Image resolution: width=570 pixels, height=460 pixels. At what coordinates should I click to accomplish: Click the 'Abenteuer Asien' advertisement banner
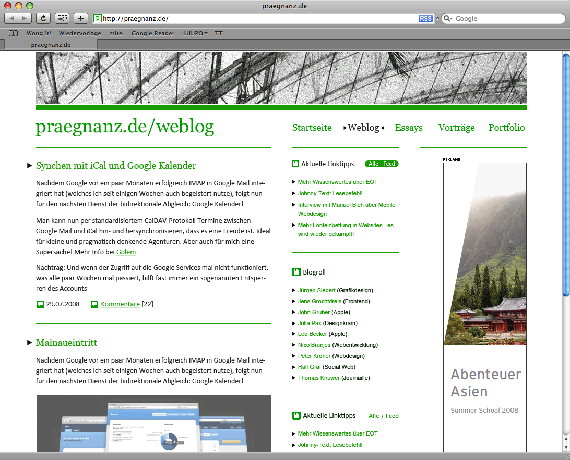tap(484, 307)
